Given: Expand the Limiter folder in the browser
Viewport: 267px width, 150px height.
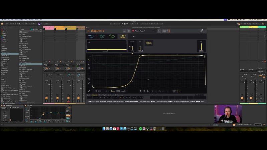Looking at the screenshot, I should (20, 82).
